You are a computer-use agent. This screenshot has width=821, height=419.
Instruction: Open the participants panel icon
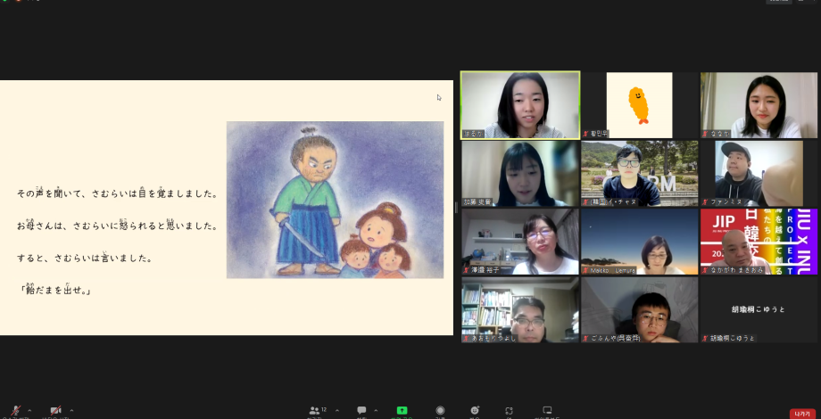pos(314,410)
